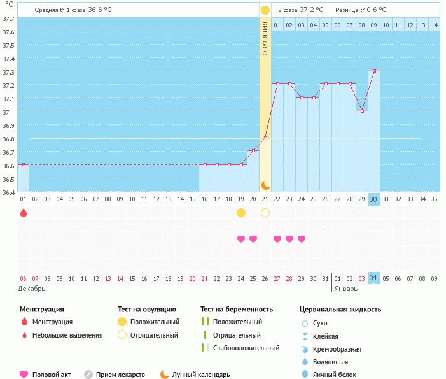Screen dimensions: 446x379
Task: Click the Половой акт legend label
Action: (53, 375)
